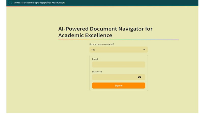Click the site settings icon in address bar
205x115 pixels.
(10, 3)
